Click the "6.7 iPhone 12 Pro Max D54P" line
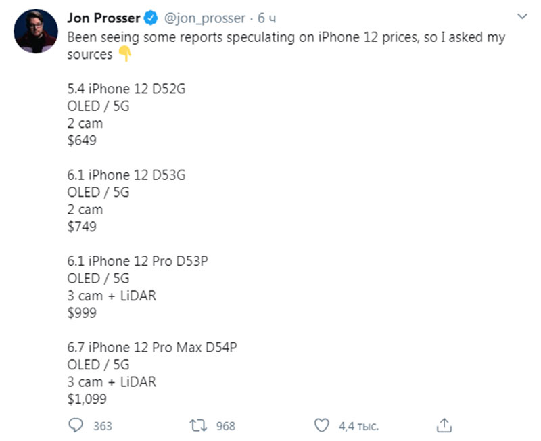This screenshot has width=541, height=441. pyautogui.click(x=152, y=347)
